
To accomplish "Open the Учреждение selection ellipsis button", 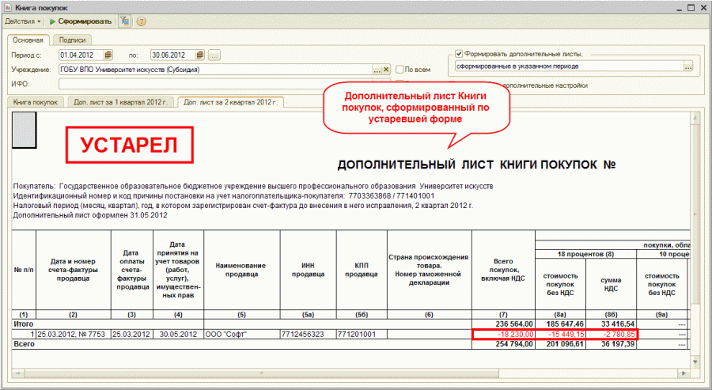I will [377, 70].
